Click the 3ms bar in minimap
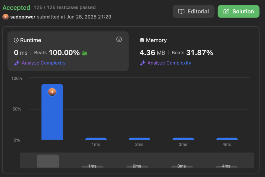265x177 pixels. tap(182, 167)
